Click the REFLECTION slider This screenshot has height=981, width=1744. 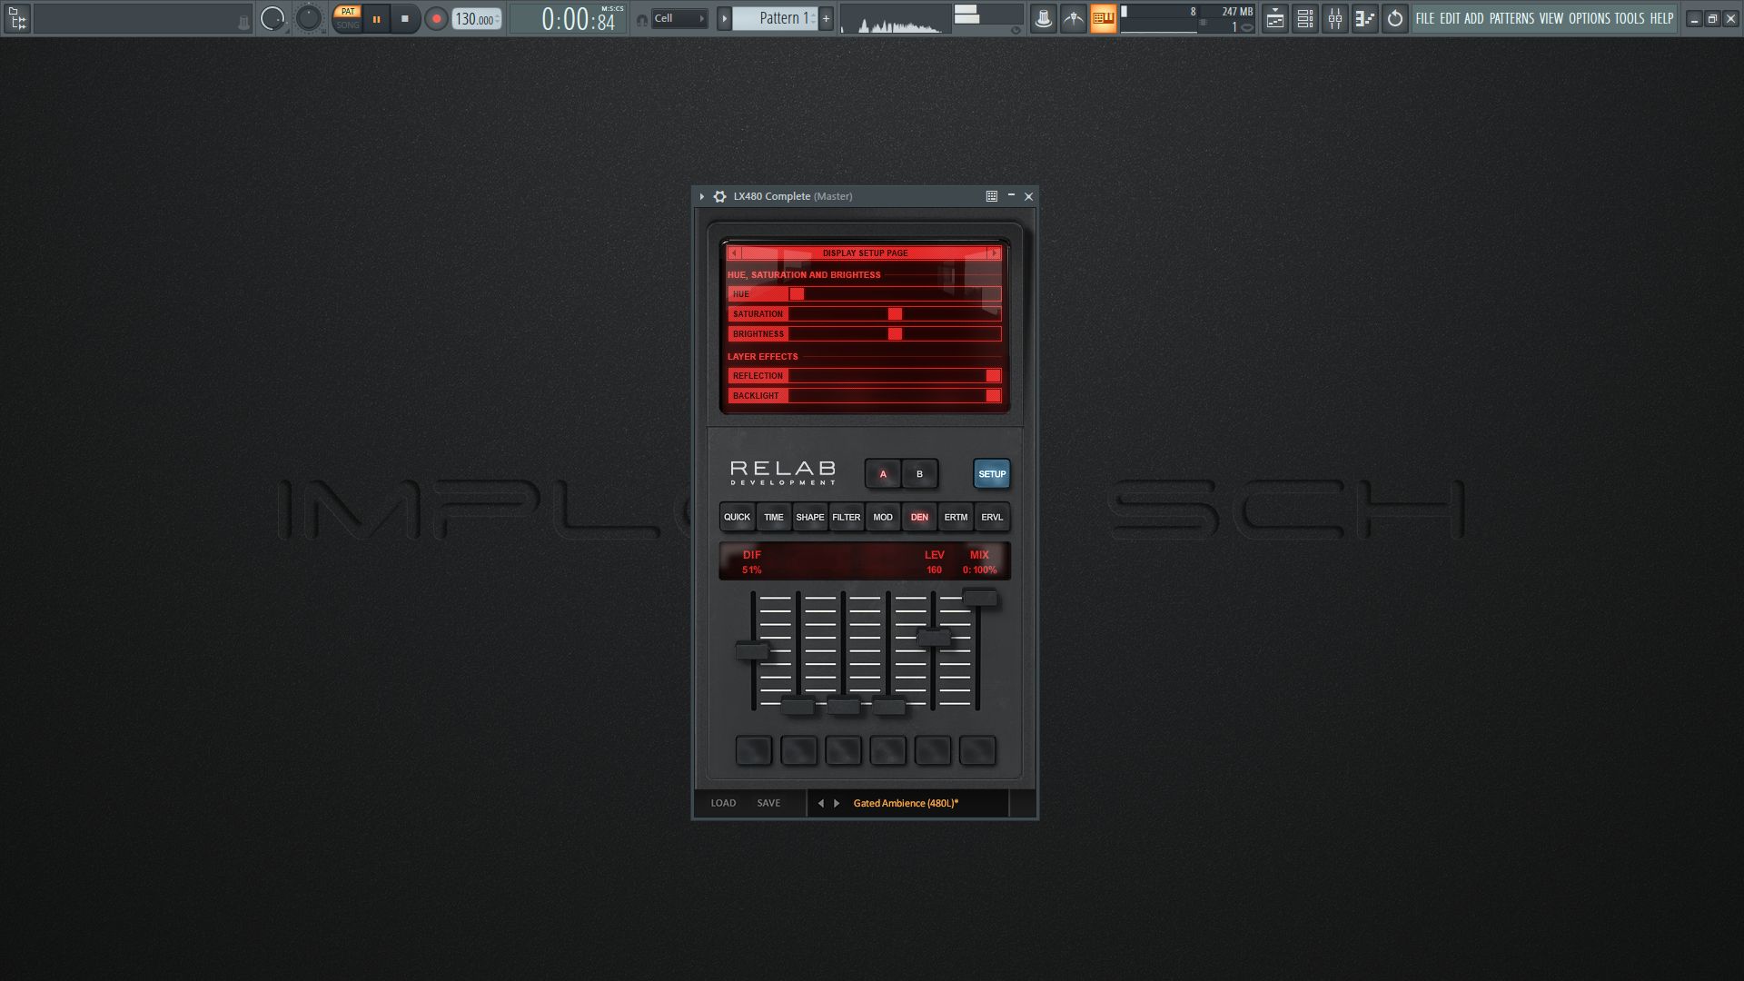864,376
